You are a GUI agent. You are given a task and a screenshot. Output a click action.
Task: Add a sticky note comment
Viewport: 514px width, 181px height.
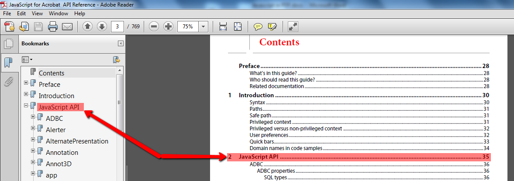click(258, 27)
